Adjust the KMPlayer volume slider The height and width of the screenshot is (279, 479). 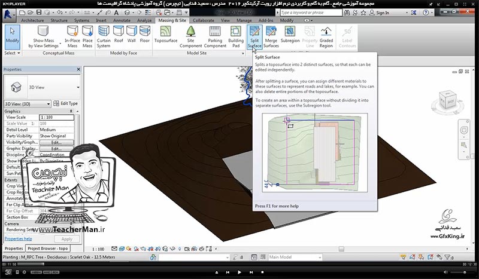(461, 272)
